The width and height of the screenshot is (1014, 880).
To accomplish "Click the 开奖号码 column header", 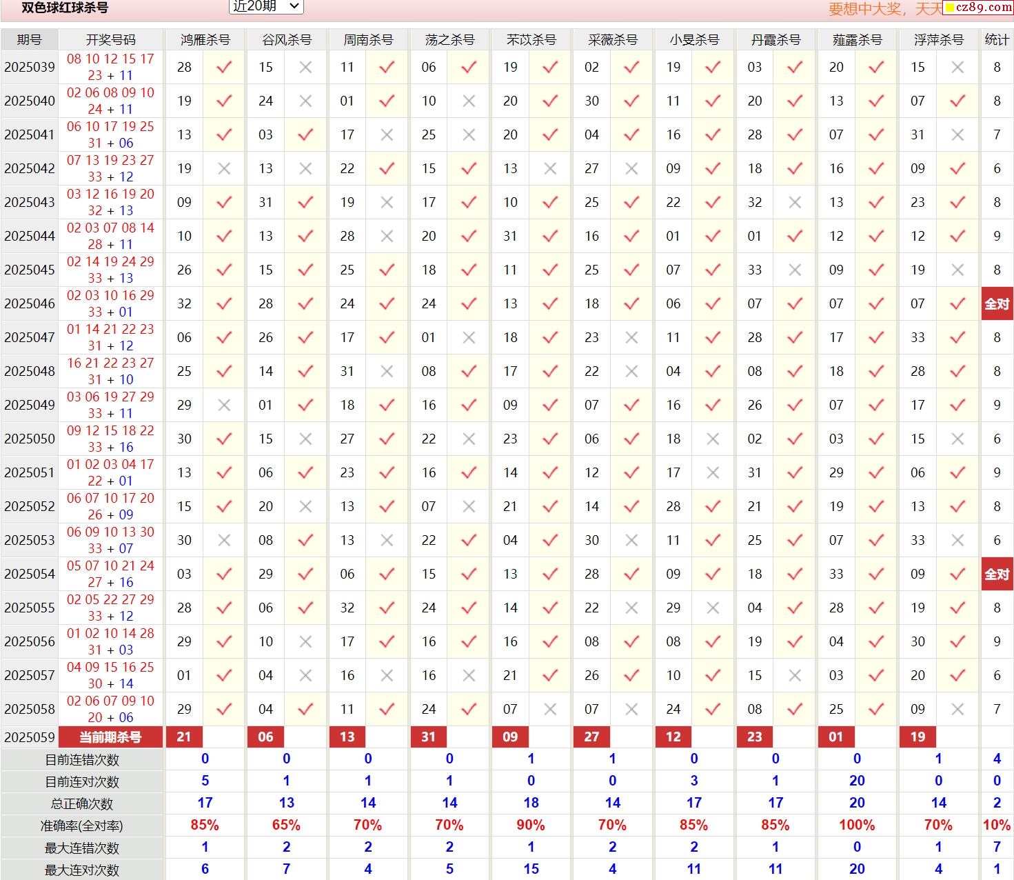I will click(111, 40).
